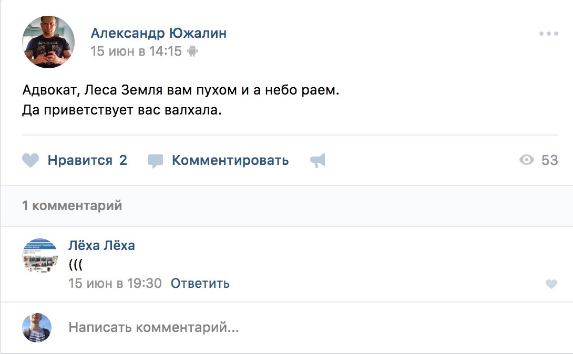Viewport: 573px width, 354px height.
Task: Click the Android device icon near timestamp
Action: [x=192, y=51]
